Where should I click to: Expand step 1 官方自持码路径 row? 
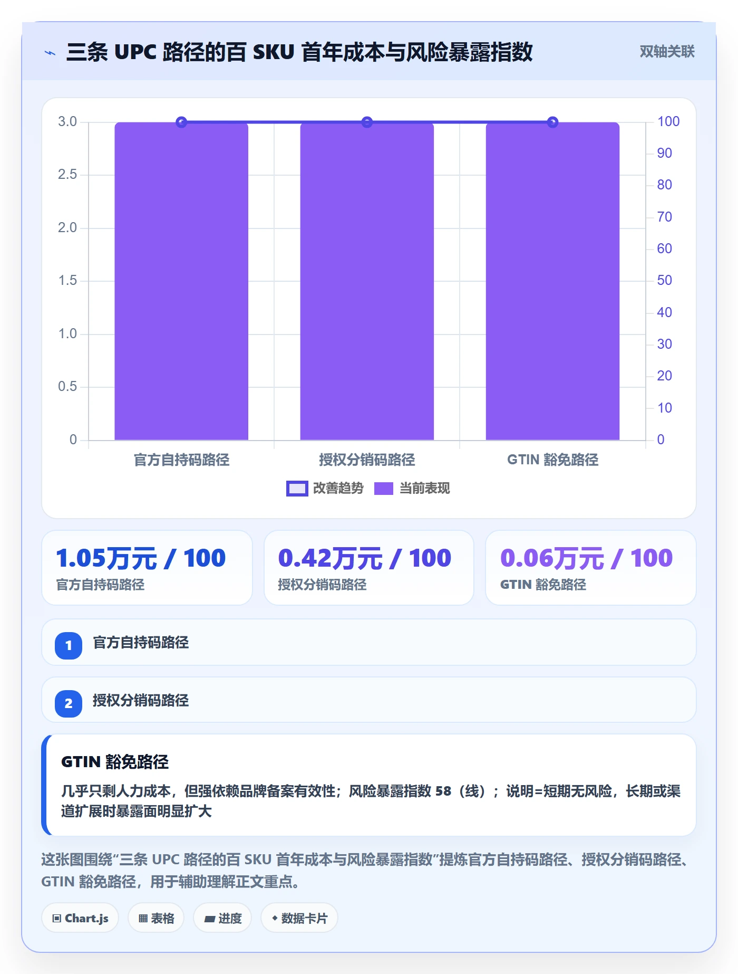(x=369, y=643)
